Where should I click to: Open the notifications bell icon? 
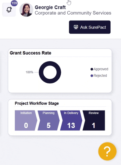(9, 10)
